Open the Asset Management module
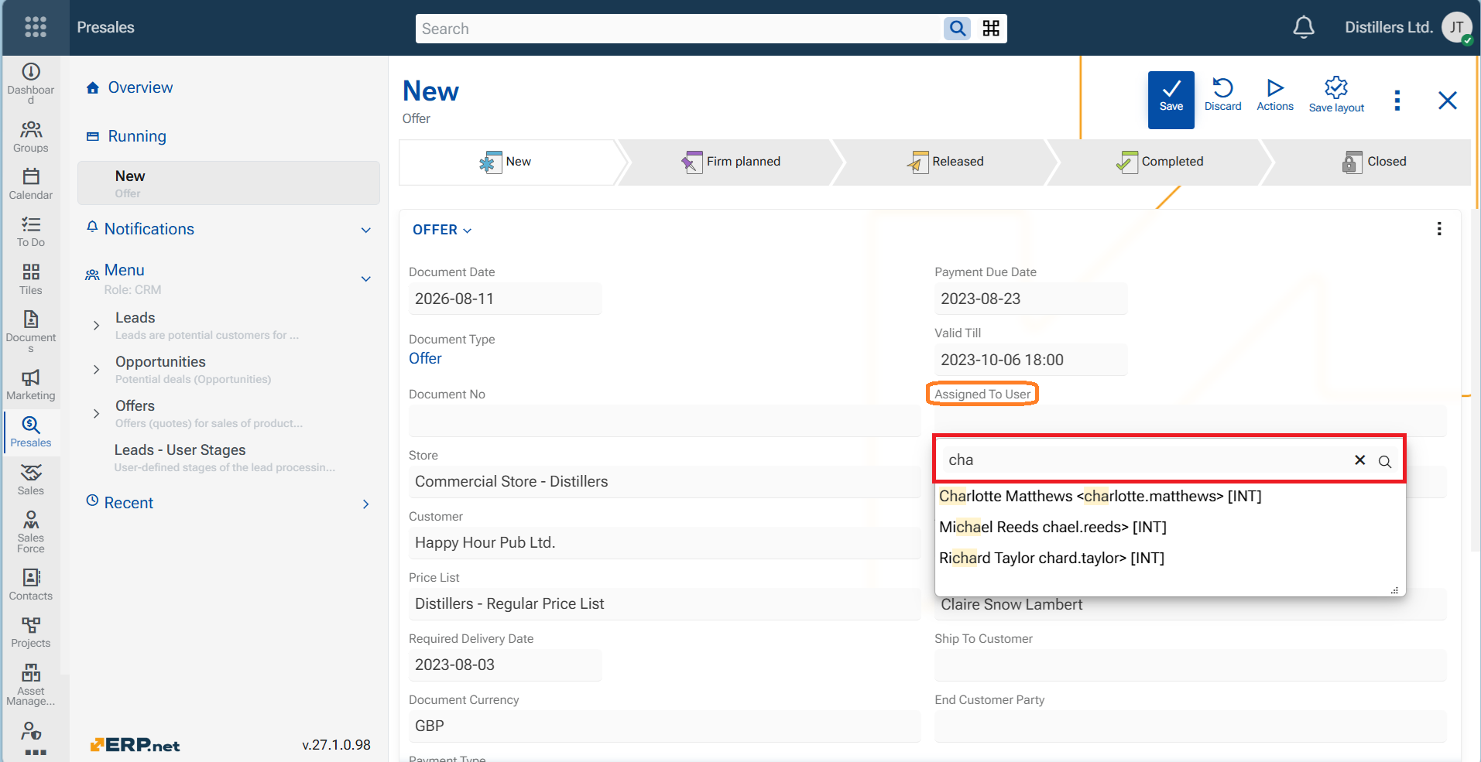Screen dimensions: 1481x762 click(x=31, y=685)
